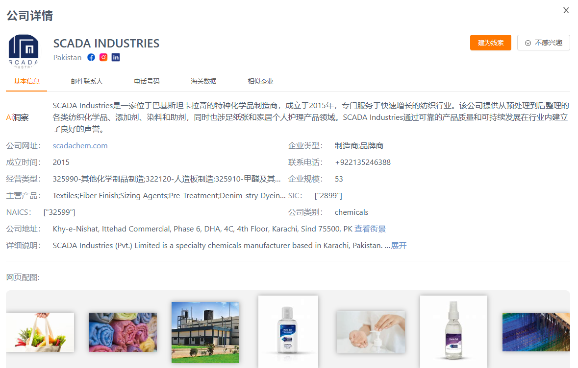Click the SIC value ["2899"]
The image size is (578, 368).
pos(328,195)
